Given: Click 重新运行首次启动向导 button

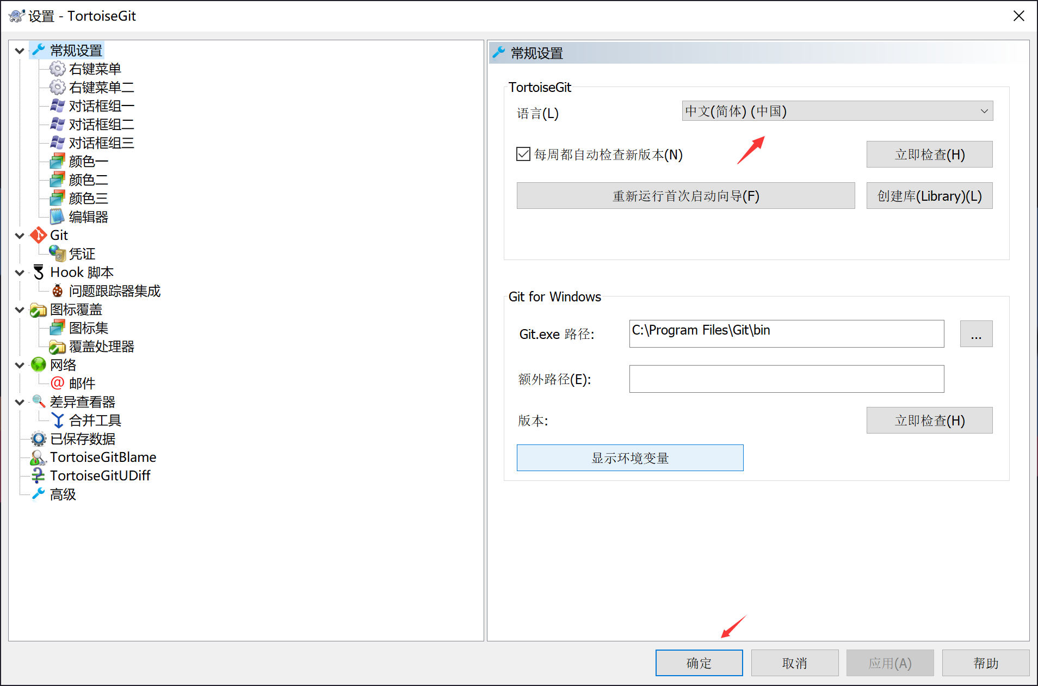Looking at the screenshot, I should 685,196.
